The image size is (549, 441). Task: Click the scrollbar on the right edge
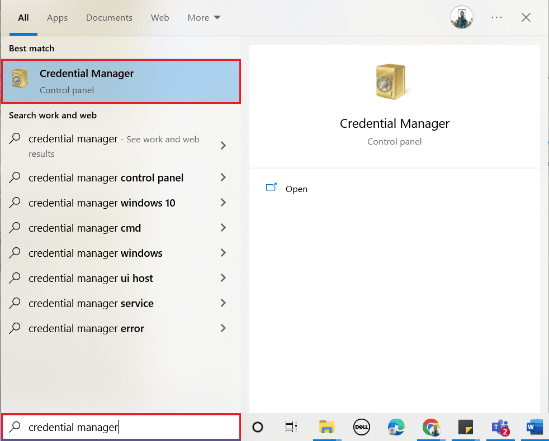point(546,167)
